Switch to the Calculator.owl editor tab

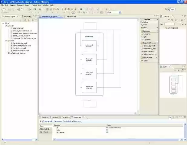(71, 17)
